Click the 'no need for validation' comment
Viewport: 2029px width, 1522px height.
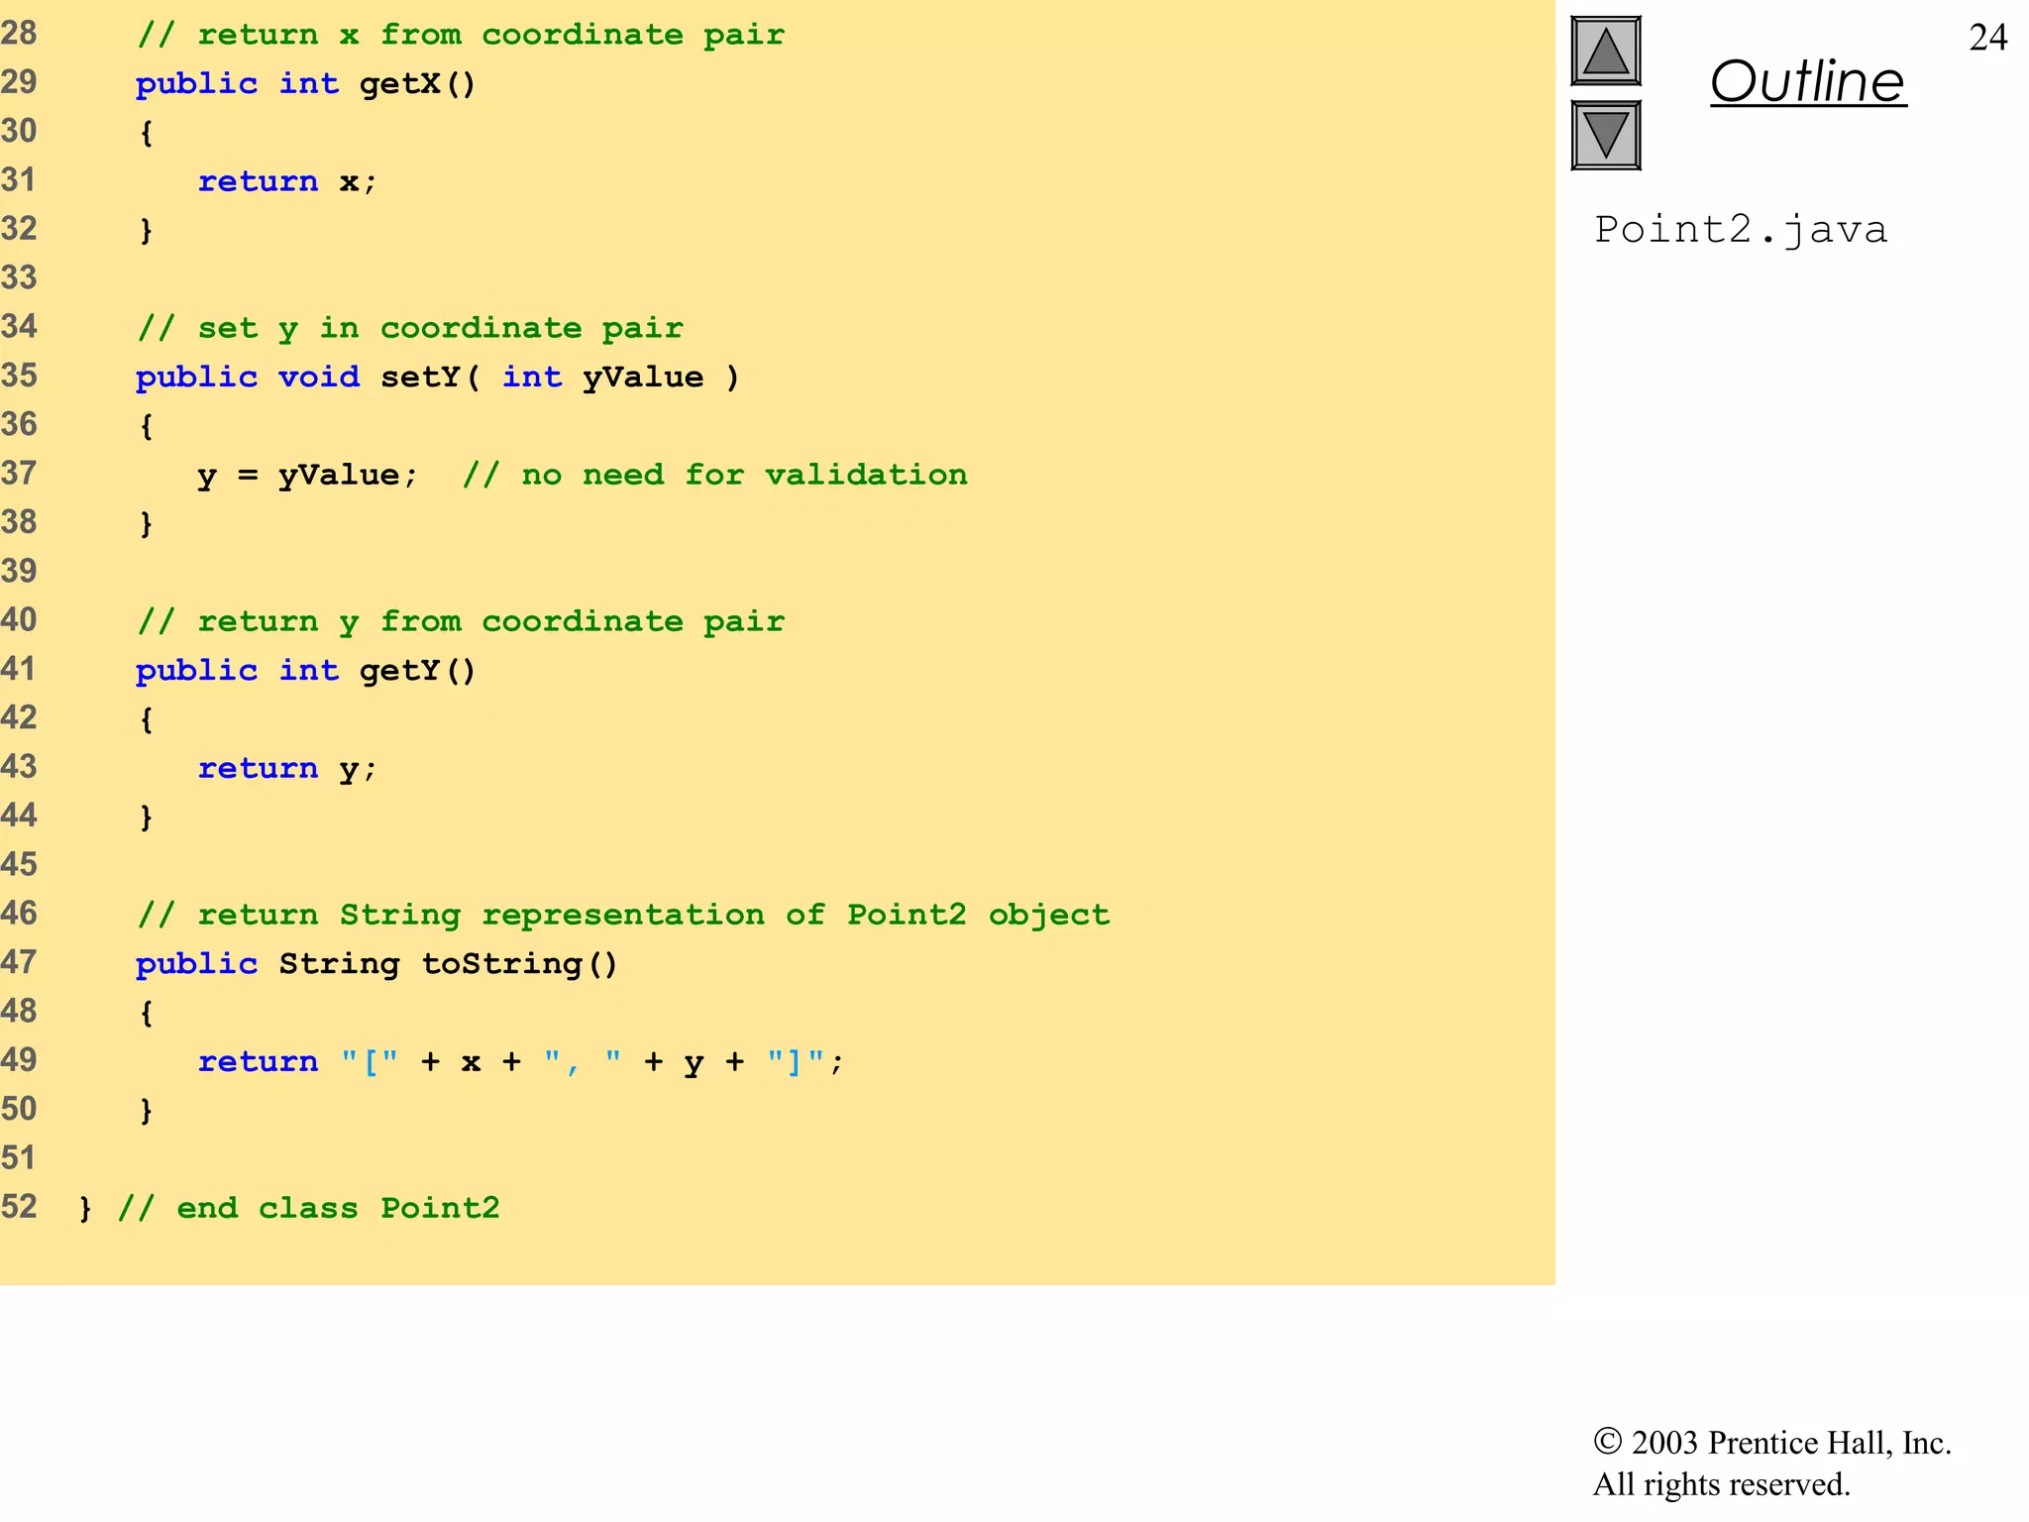coord(715,475)
